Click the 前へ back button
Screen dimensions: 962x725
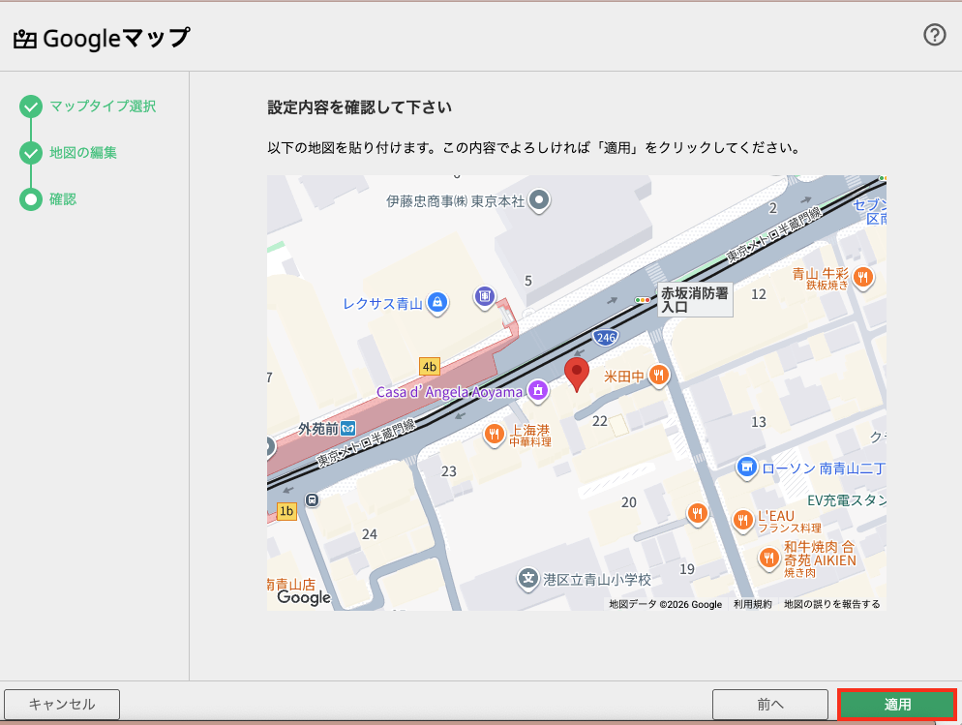770,704
